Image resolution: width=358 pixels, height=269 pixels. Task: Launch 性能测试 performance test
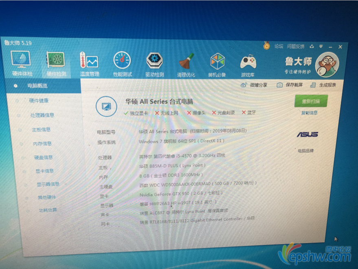122,64
